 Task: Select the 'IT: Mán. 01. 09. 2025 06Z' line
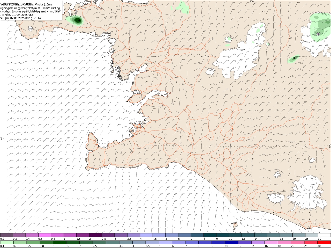(x=17, y=15)
